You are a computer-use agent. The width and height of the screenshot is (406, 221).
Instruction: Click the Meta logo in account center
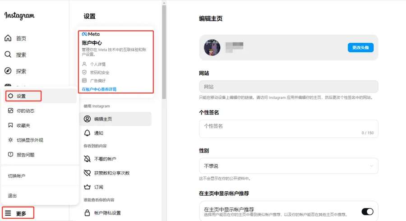click(x=91, y=34)
